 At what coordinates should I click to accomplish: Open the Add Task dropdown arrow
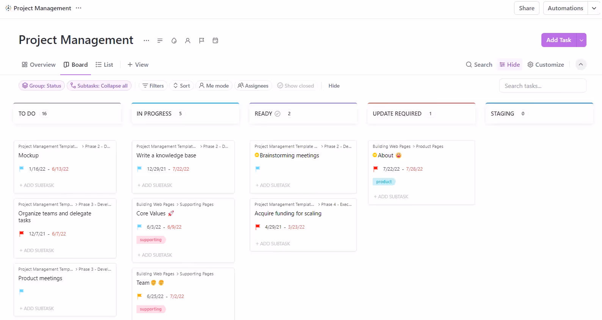[581, 40]
